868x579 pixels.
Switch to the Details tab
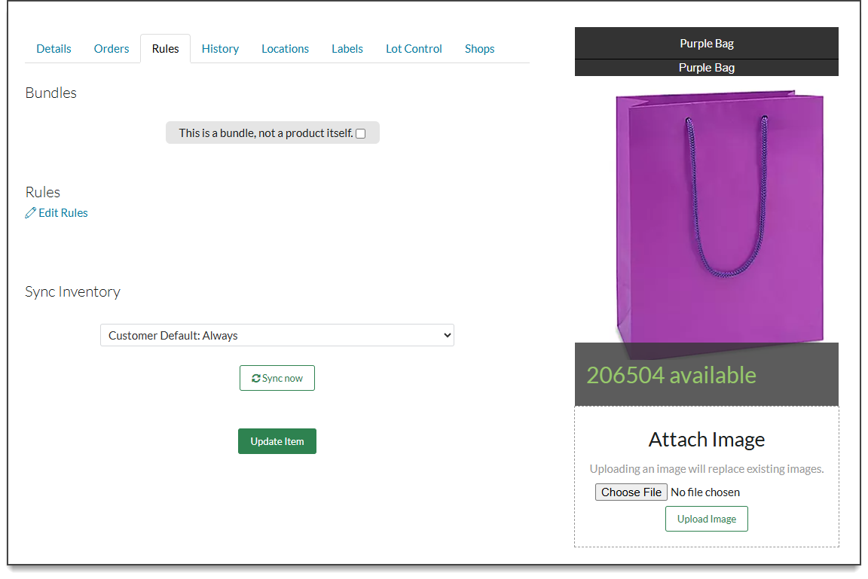pyautogui.click(x=53, y=49)
